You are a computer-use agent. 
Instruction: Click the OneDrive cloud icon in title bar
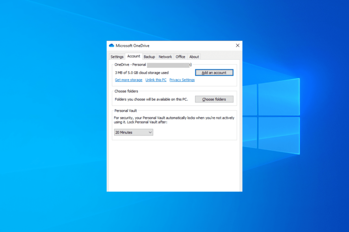[111, 46]
